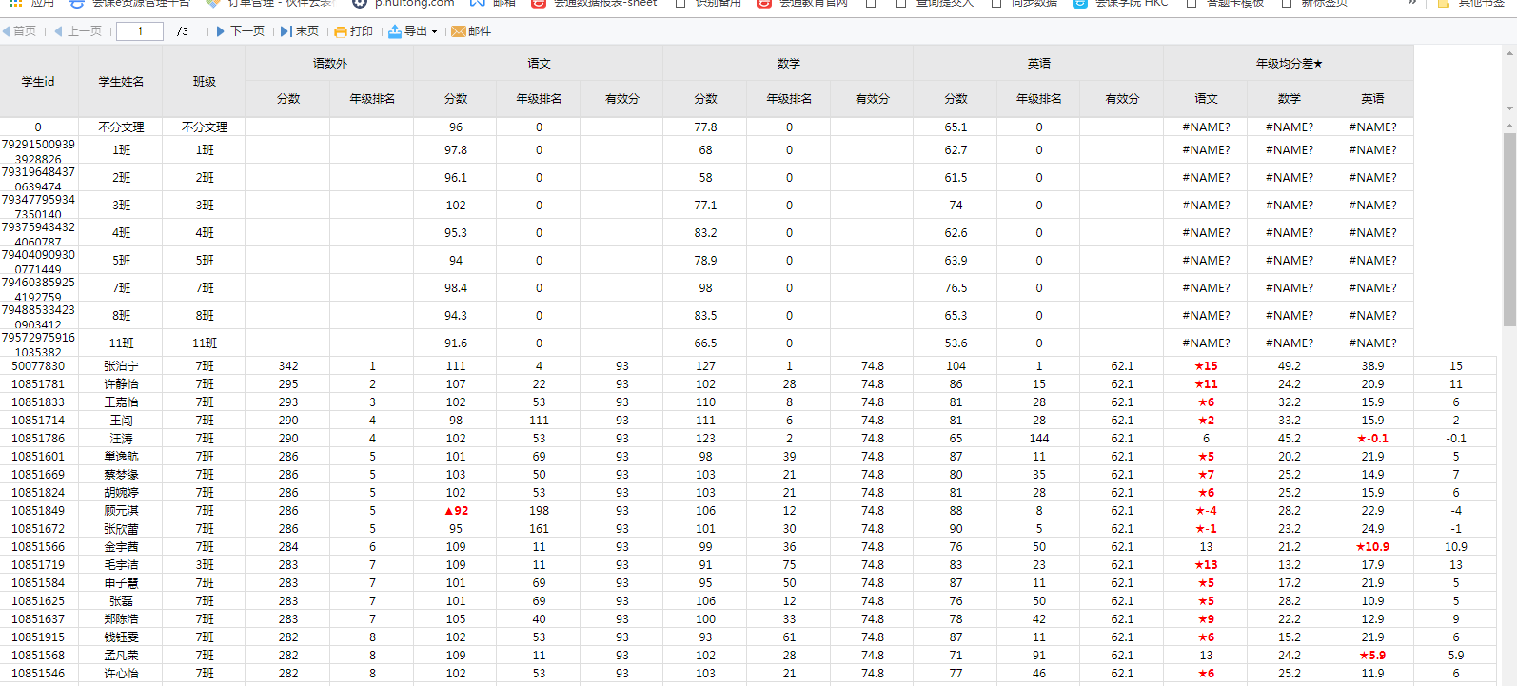Click 数学 score 83.2 cell
The height and width of the screenshot is (686, 1517).
click(x=705, y=233)
